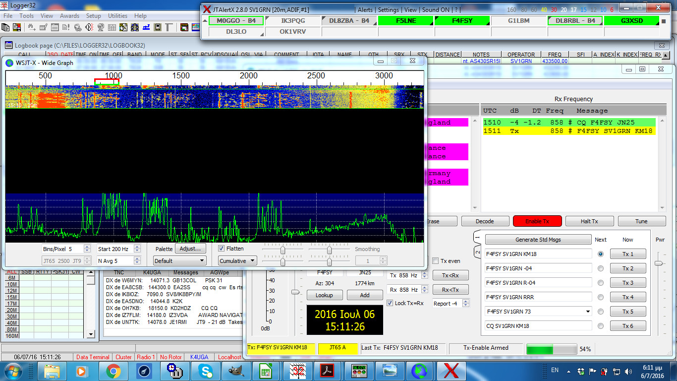Click the Pwr power slider handle
The image size is (677, 381).
point(658,263)
